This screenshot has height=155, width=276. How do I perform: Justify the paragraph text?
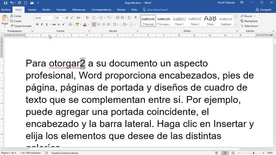[108, 25]
